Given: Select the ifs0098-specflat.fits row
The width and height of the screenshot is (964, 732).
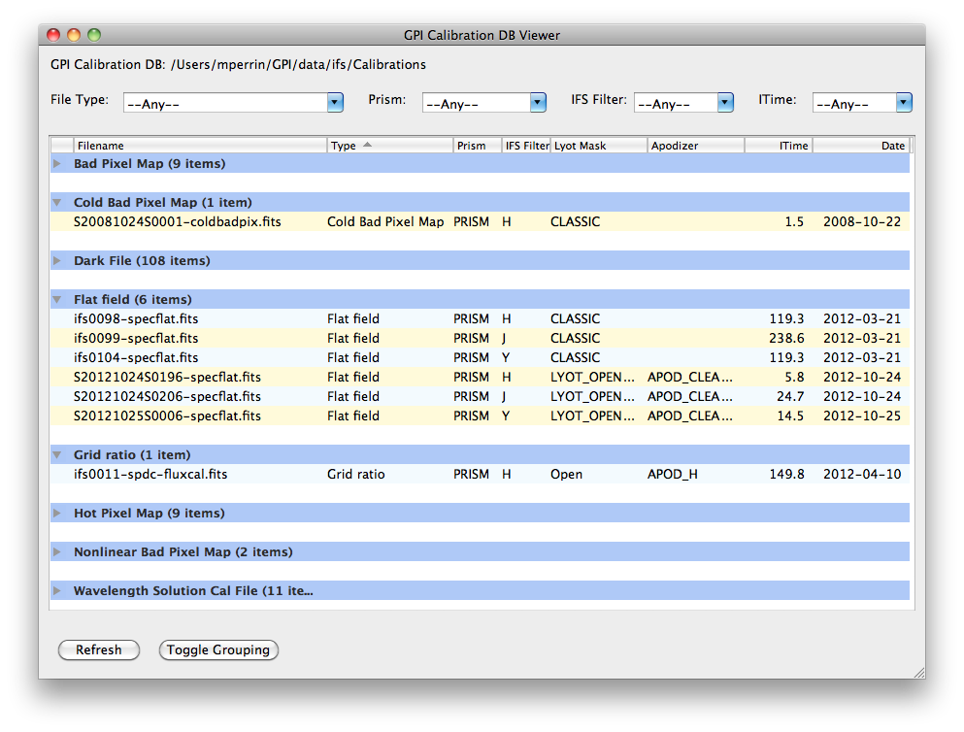Looking at the screenshot, I should 136,319.
